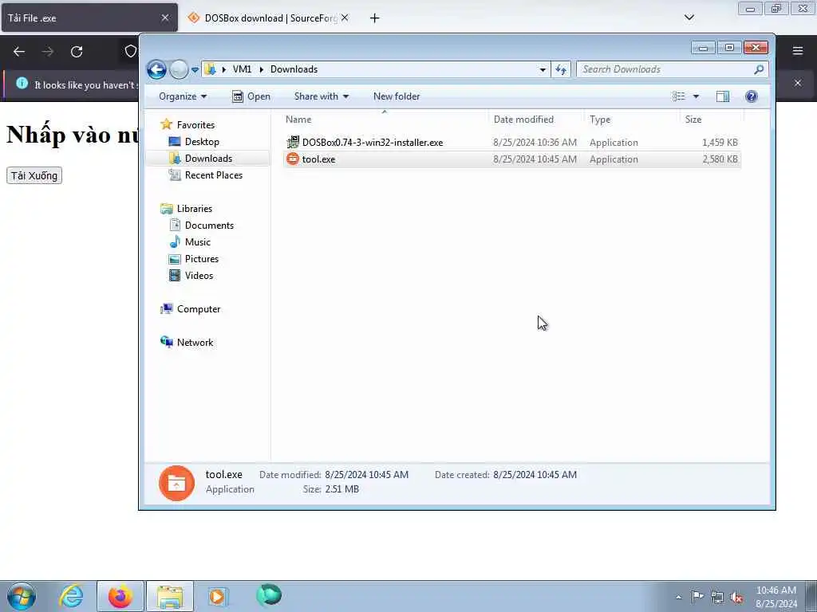
Task: Select Downloads in the address breadcrumb
Action: (x=294, y=69)
